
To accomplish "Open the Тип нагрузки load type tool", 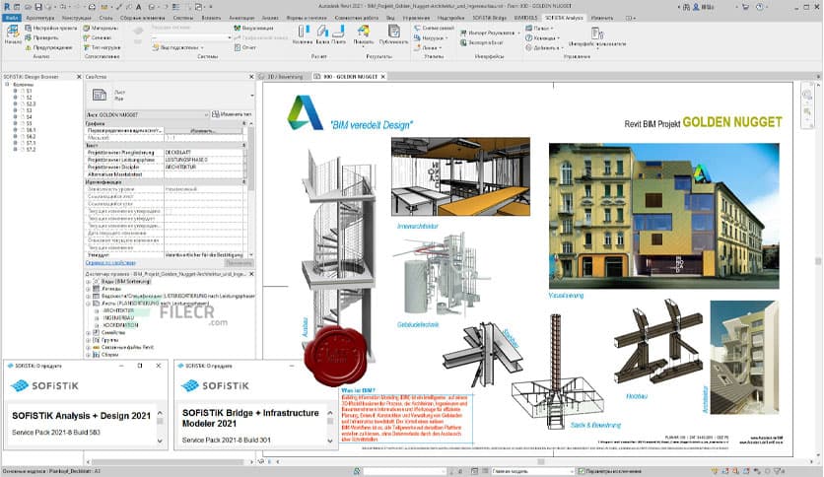I will [x=102, y=48].
